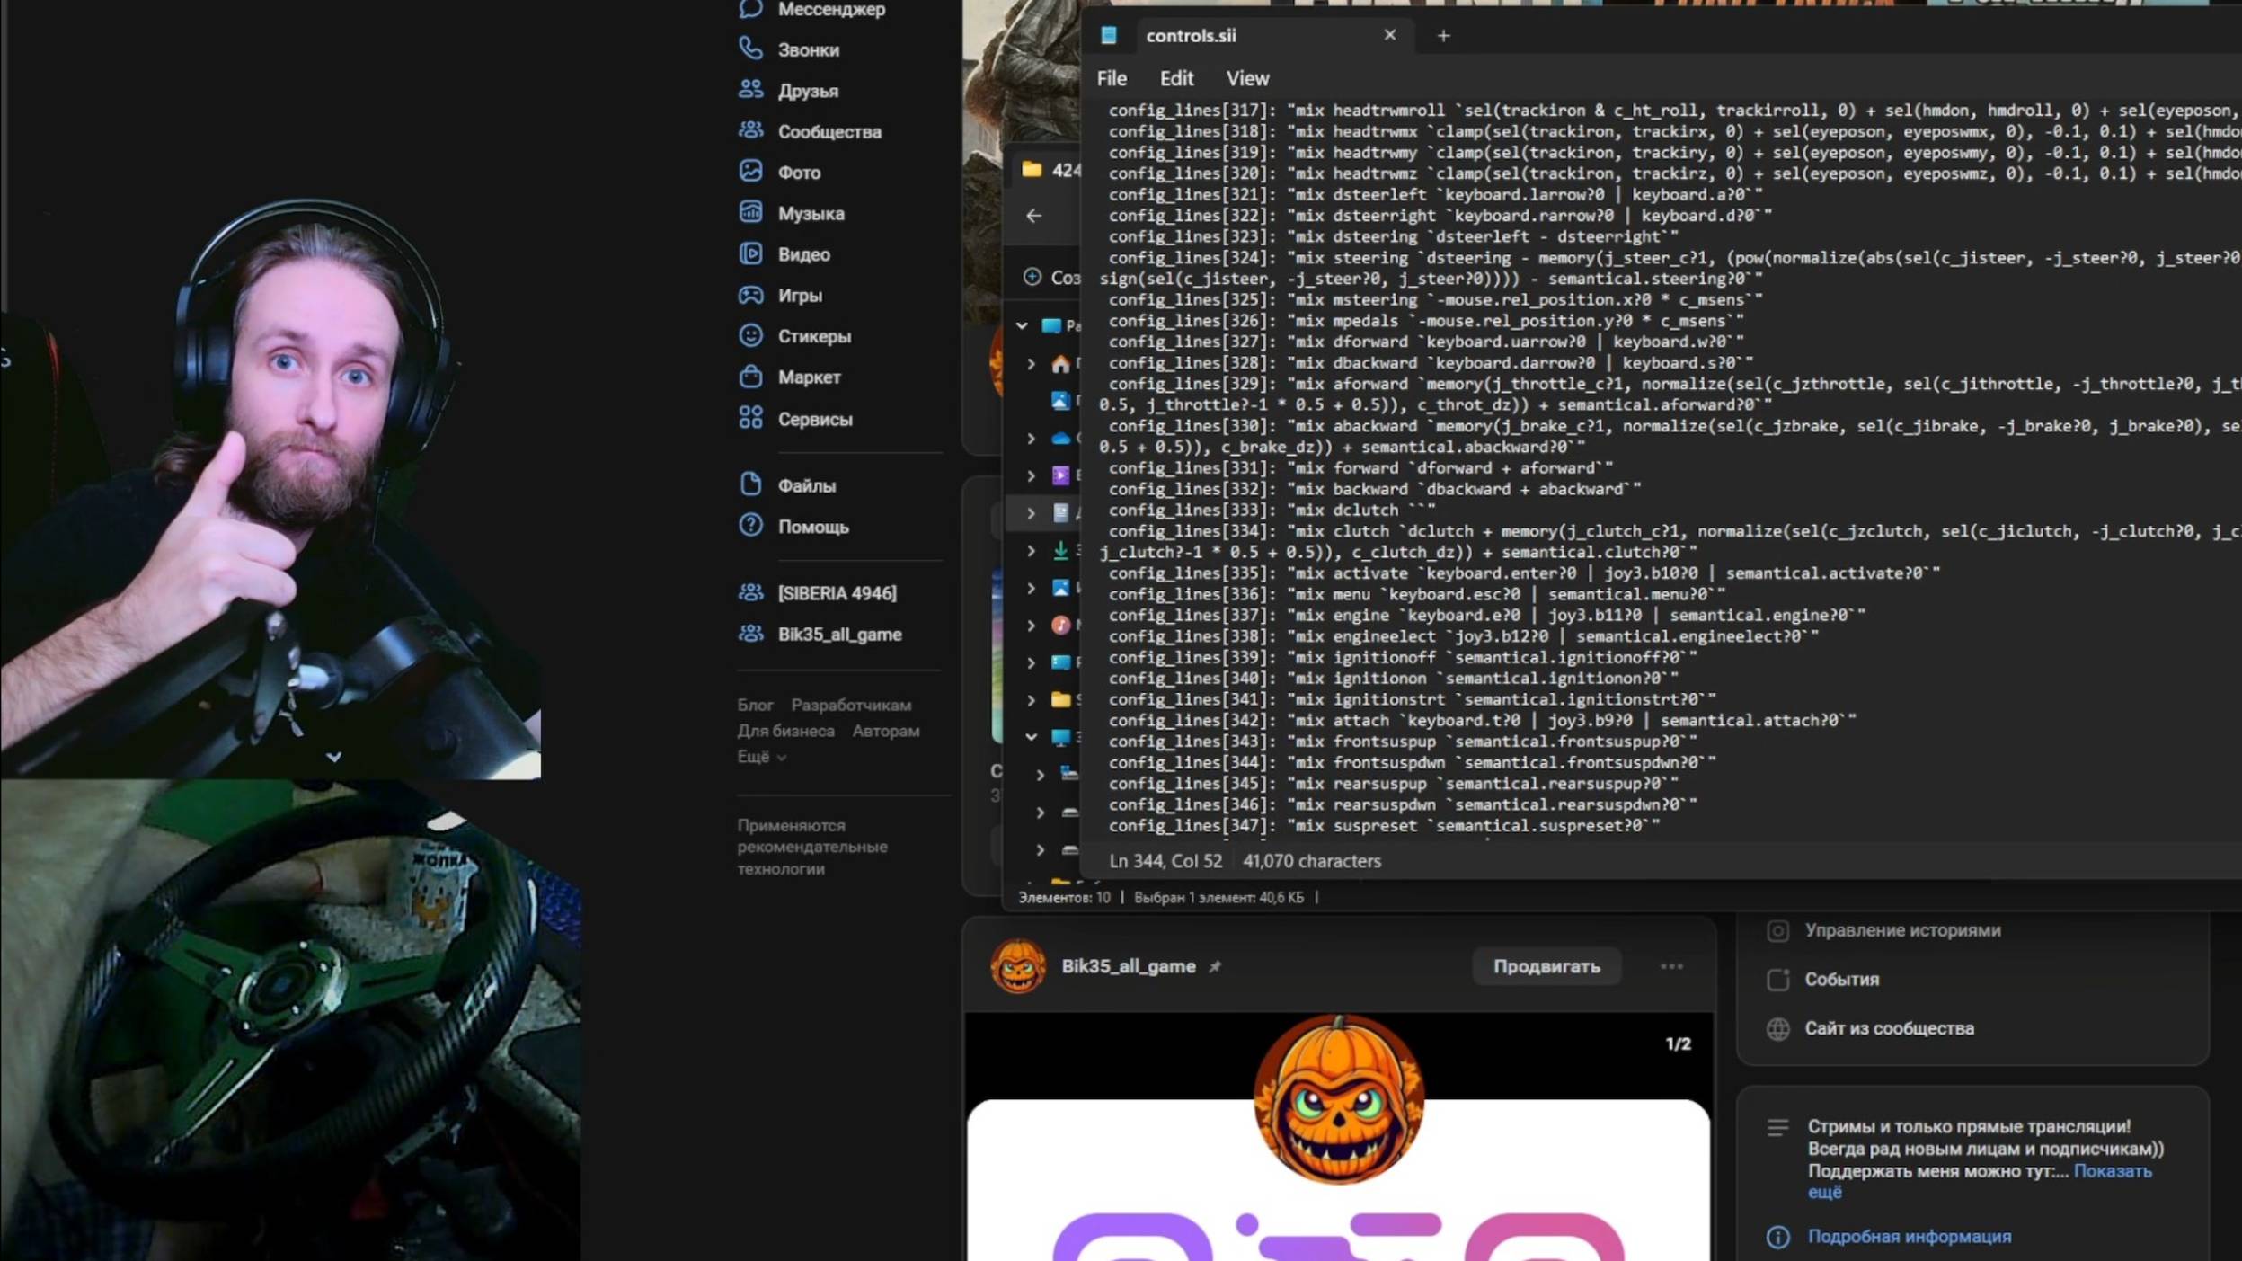The image size is (2242, 1261).
Task: Open the post's three-dots options menu
Action: [1670, 966]
